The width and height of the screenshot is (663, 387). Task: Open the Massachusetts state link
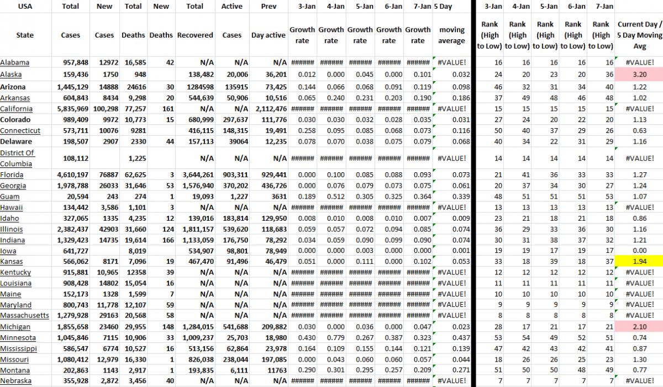tap(24, 315)
